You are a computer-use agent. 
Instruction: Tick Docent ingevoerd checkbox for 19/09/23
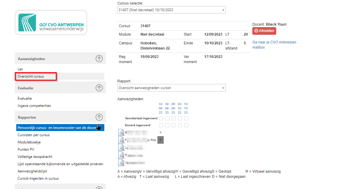pyautogui.click(x=167, y=125)
